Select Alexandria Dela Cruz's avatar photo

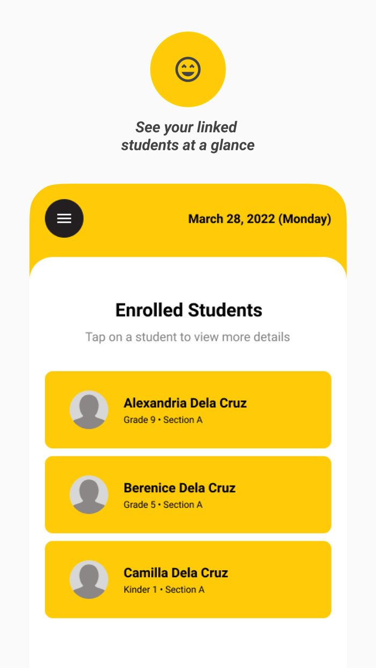pos(89,410)
